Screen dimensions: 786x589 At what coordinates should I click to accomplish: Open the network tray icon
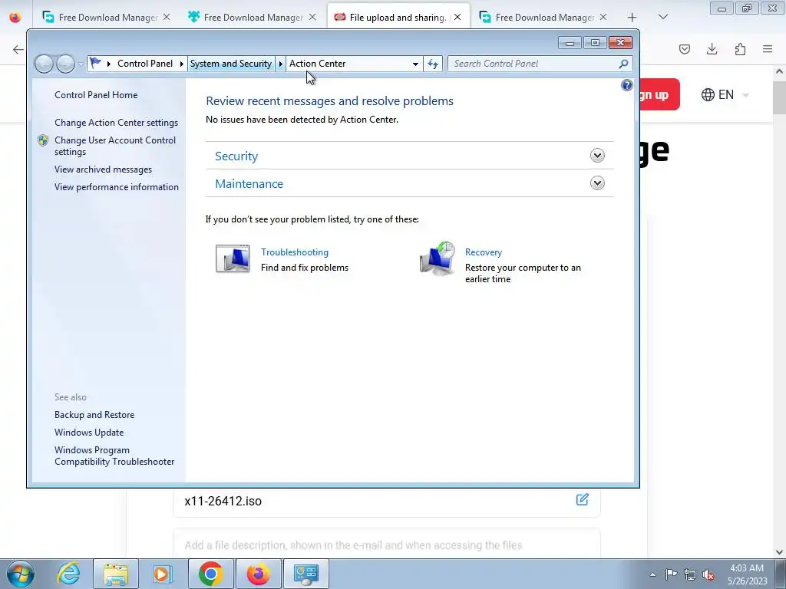coord(690,574)
